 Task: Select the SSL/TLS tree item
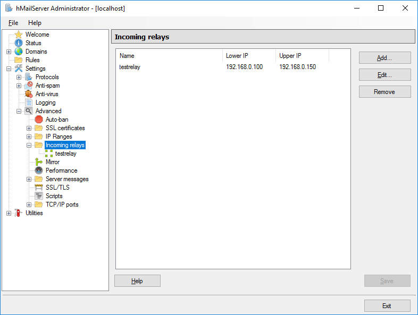(x=57, y=188)
